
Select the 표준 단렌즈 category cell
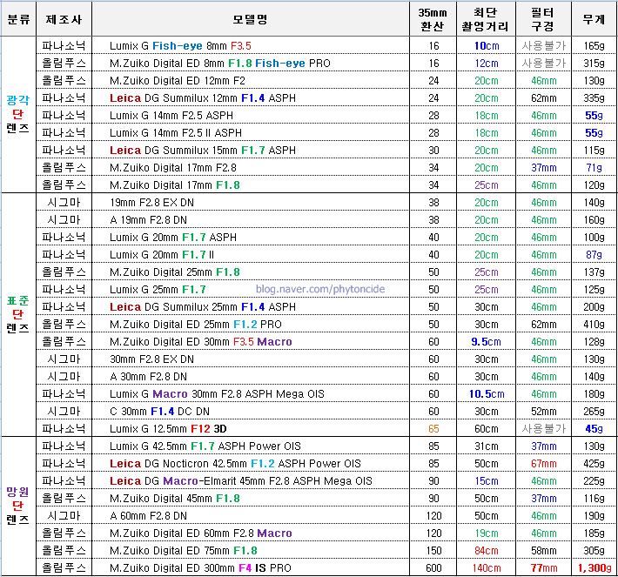[19, 314]
